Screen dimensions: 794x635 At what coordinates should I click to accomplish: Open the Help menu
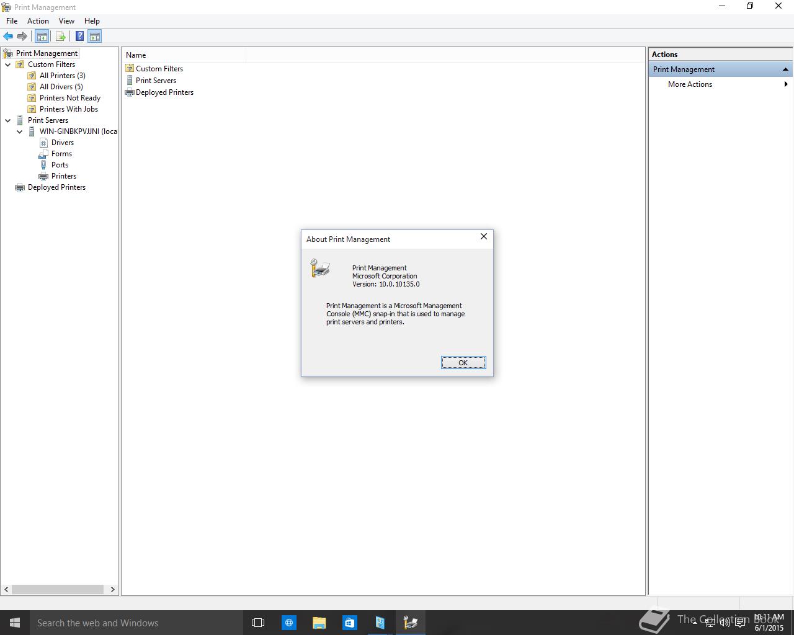pyautogui.click(x=92, y=20)
